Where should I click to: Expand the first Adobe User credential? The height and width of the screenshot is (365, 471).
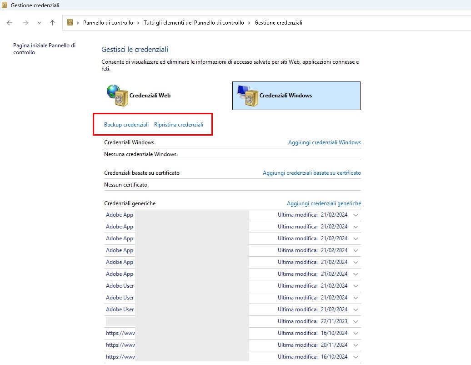356,286
